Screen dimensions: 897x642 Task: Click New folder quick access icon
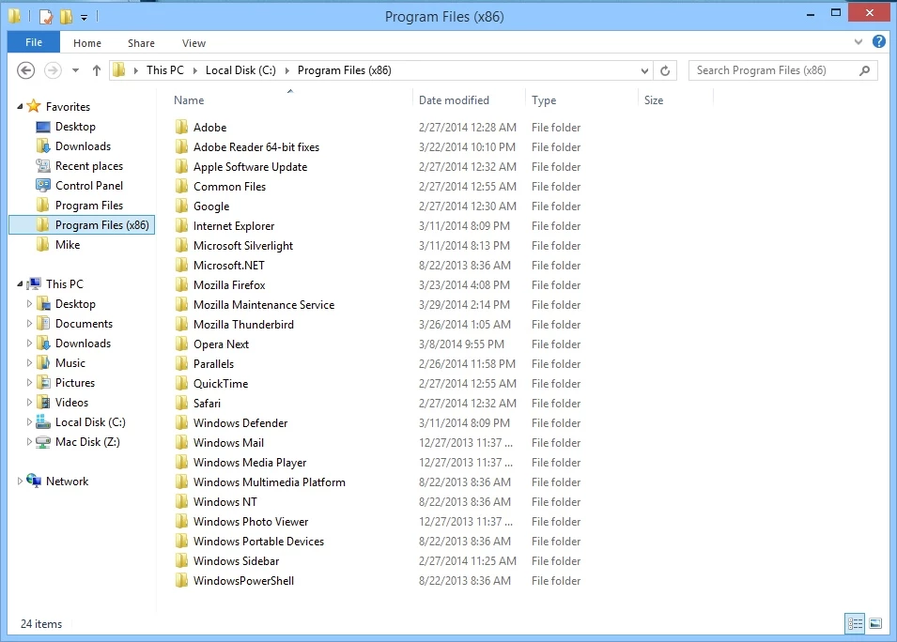67,17
